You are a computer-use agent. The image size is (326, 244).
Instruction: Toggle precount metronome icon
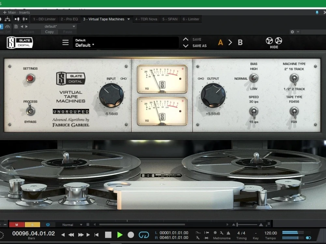pos(215,233)
